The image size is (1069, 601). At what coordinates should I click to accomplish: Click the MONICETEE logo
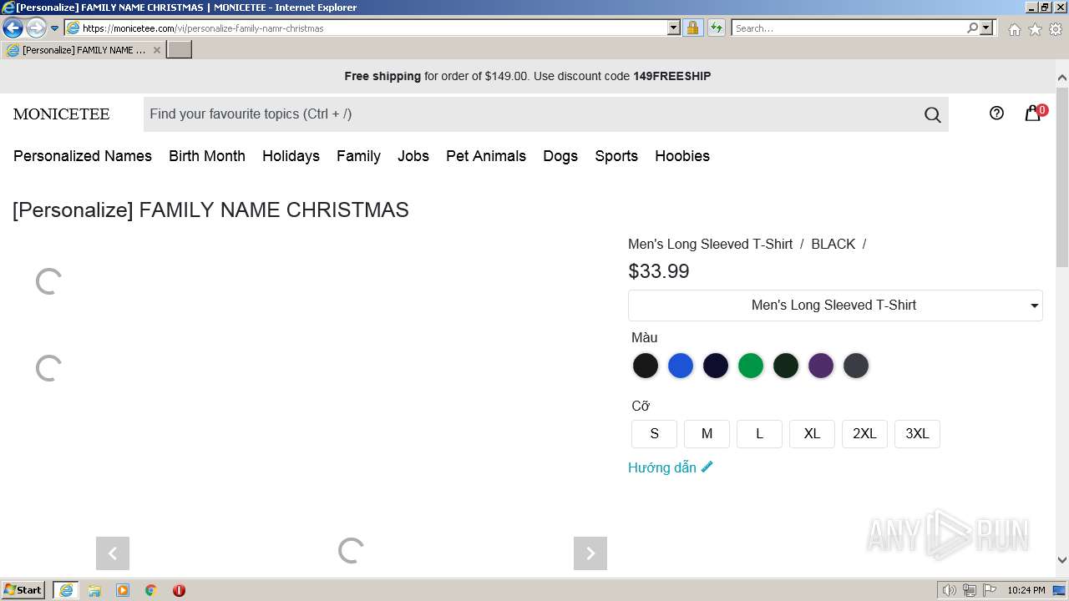(x=61, y=114)
